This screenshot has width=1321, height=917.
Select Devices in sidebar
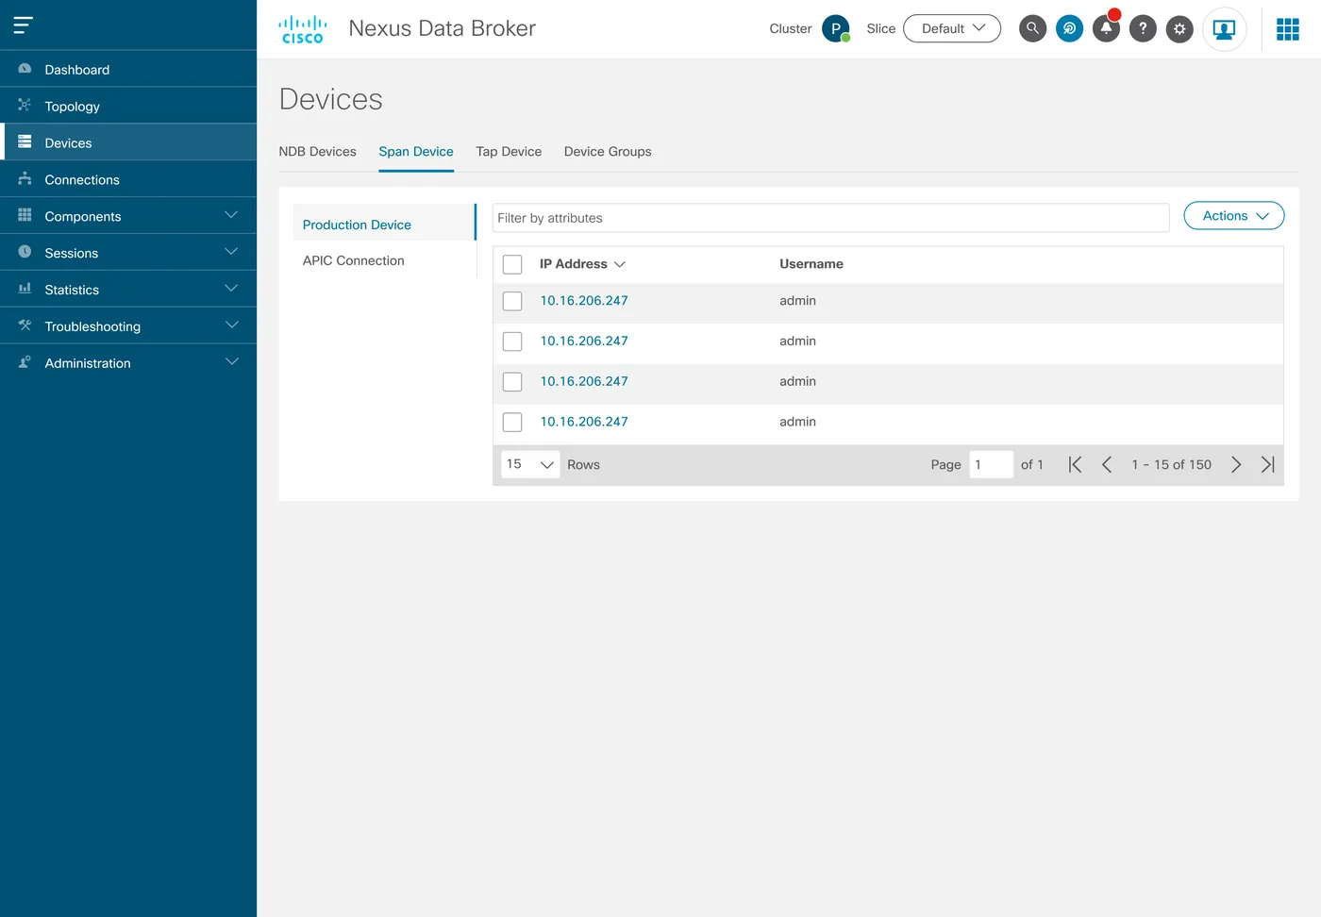coord(128,142)
